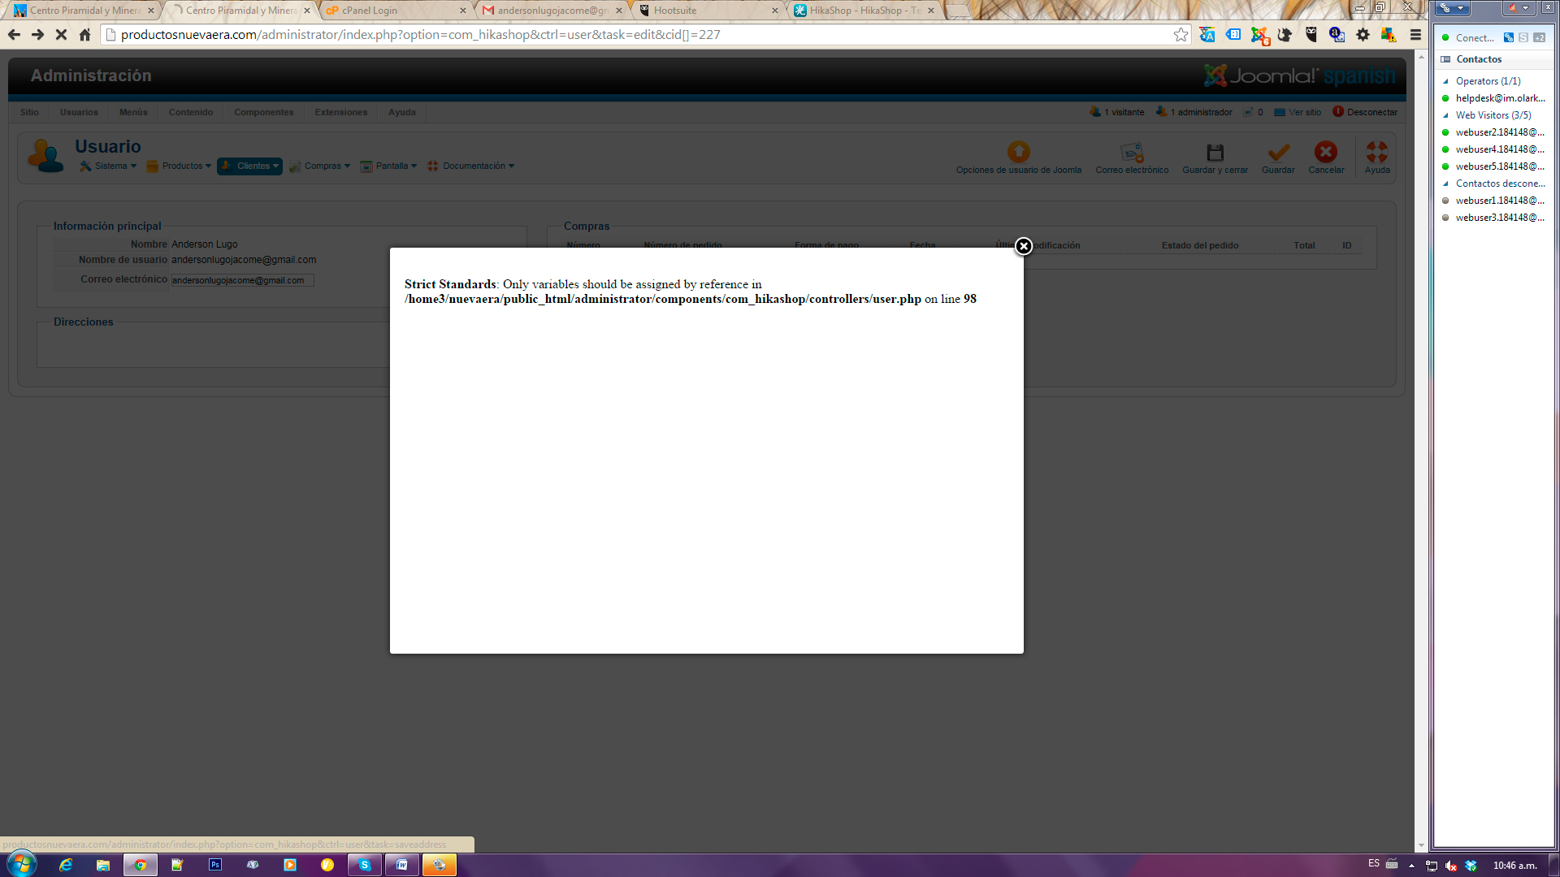Click the red Cancelar icon
1560x877 pixels.
(1325, 153)
